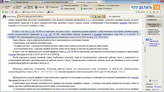Click in the Оплата сверхурочной работы search field
This screenshot has height=92, width=164.
point(53,16)
